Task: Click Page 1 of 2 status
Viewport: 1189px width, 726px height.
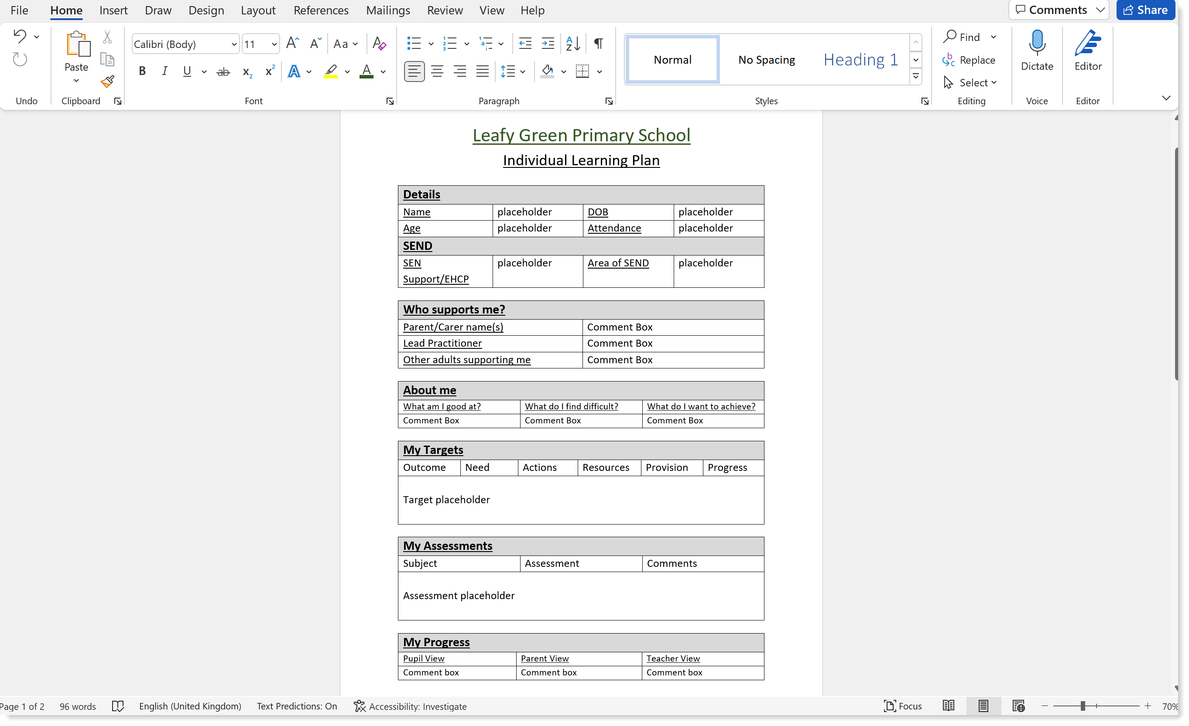Action: pyautogui.click(x=22, y=706)
